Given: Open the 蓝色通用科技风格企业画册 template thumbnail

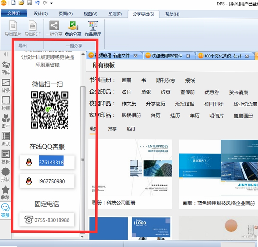Looking at the screenshot, I should pos(219,168).
